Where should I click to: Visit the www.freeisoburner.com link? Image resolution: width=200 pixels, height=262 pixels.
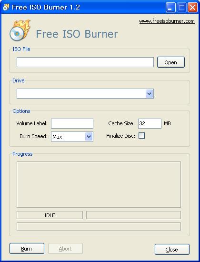(x=167, y=21)
